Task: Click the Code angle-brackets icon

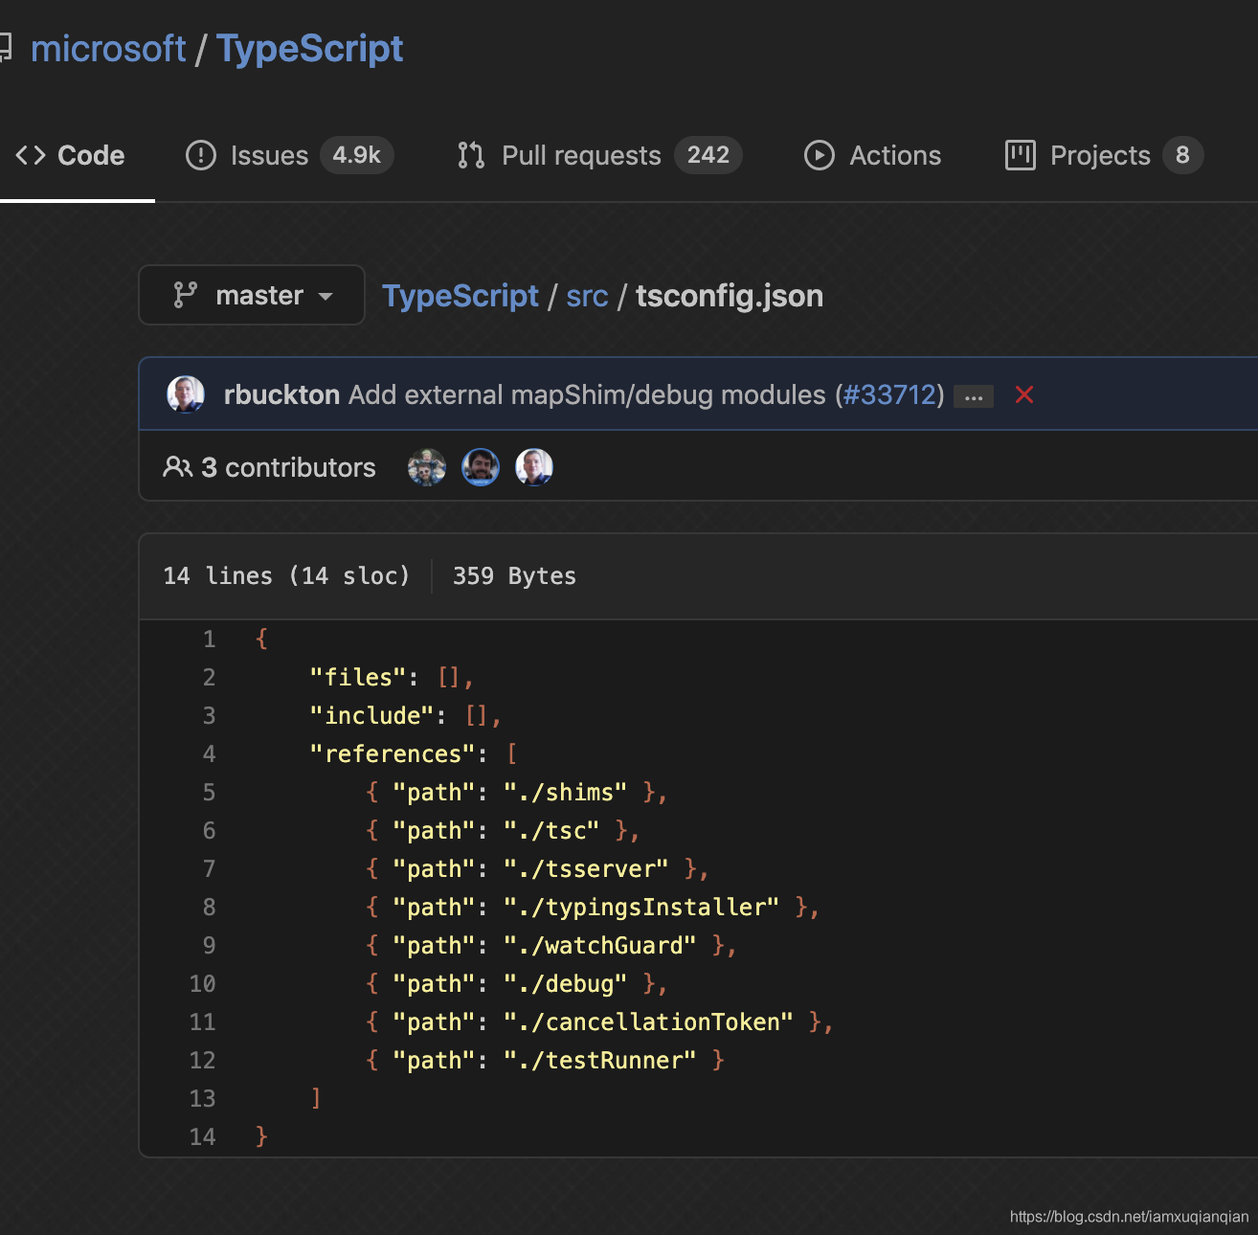Action: tap(31, 155)
